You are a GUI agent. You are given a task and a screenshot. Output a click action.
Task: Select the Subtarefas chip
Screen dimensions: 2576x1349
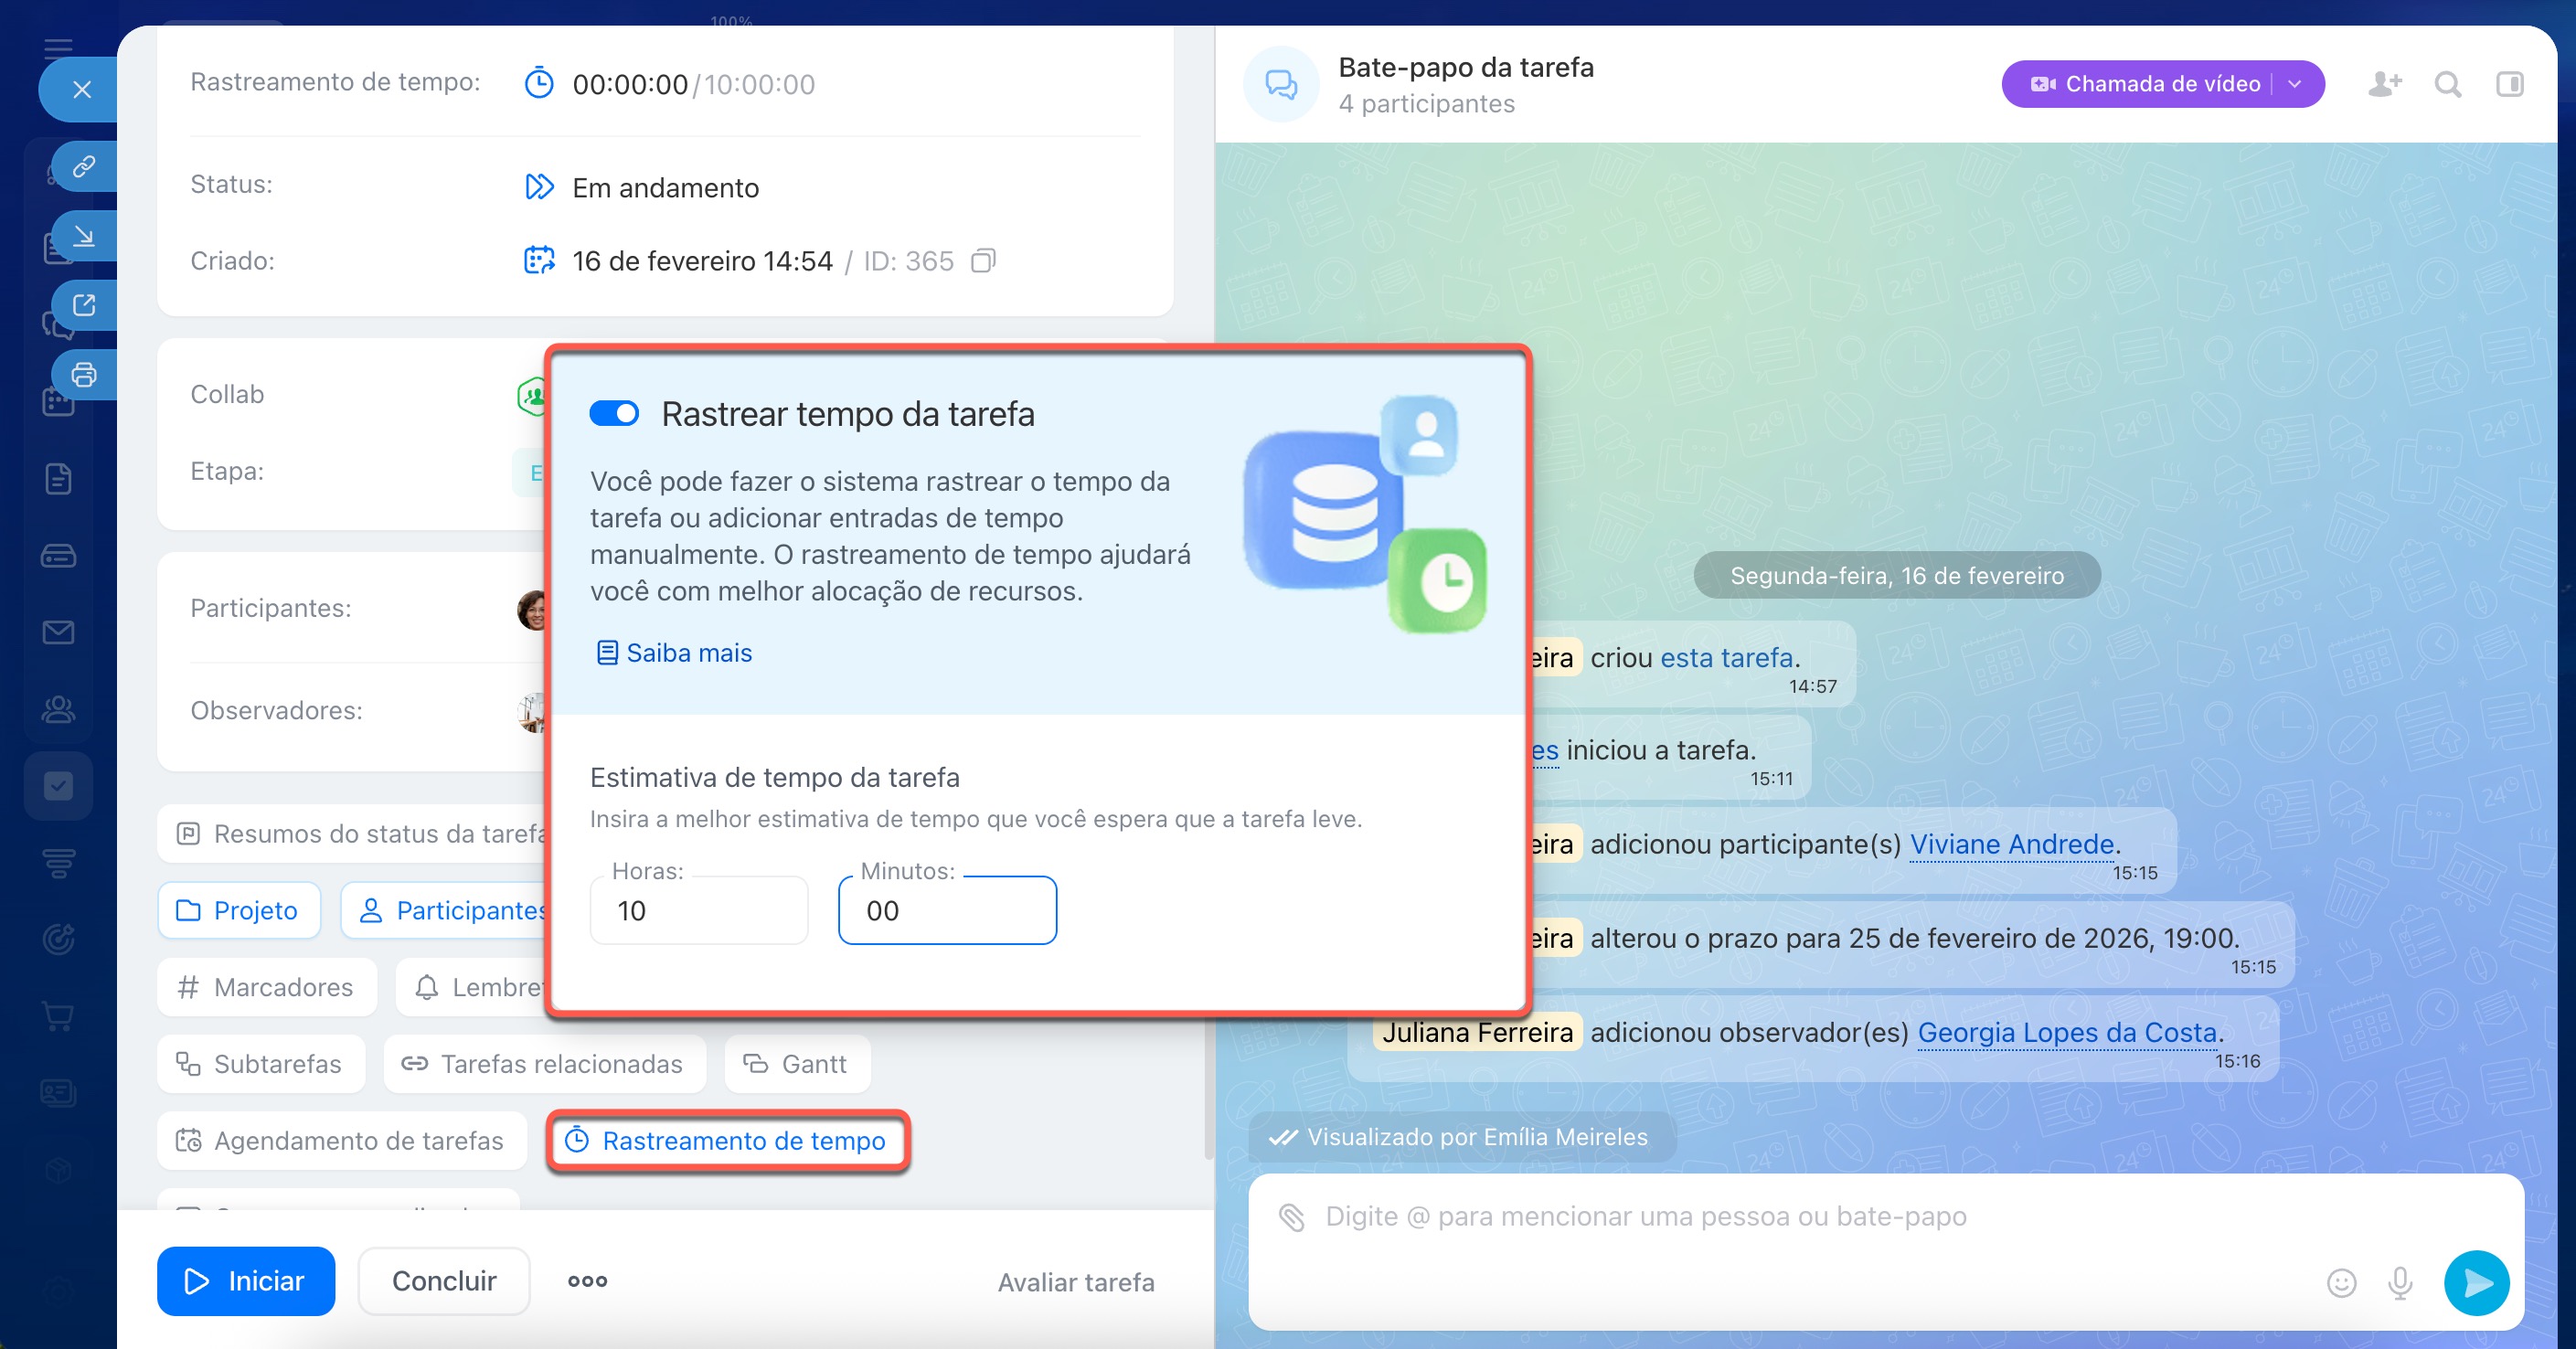(x=260, y=1064)
